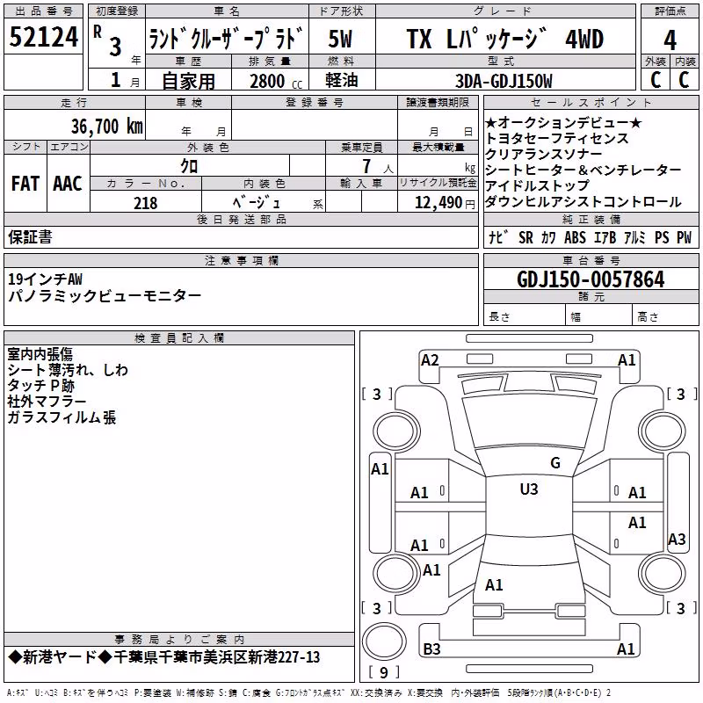Click the air conditioner value AAC
Viewport: 703px width, 703px height.
point(68,184)
